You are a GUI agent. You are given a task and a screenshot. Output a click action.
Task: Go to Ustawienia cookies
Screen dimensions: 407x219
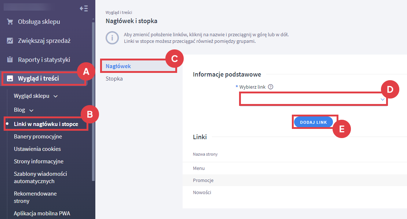tap(37, 149)
